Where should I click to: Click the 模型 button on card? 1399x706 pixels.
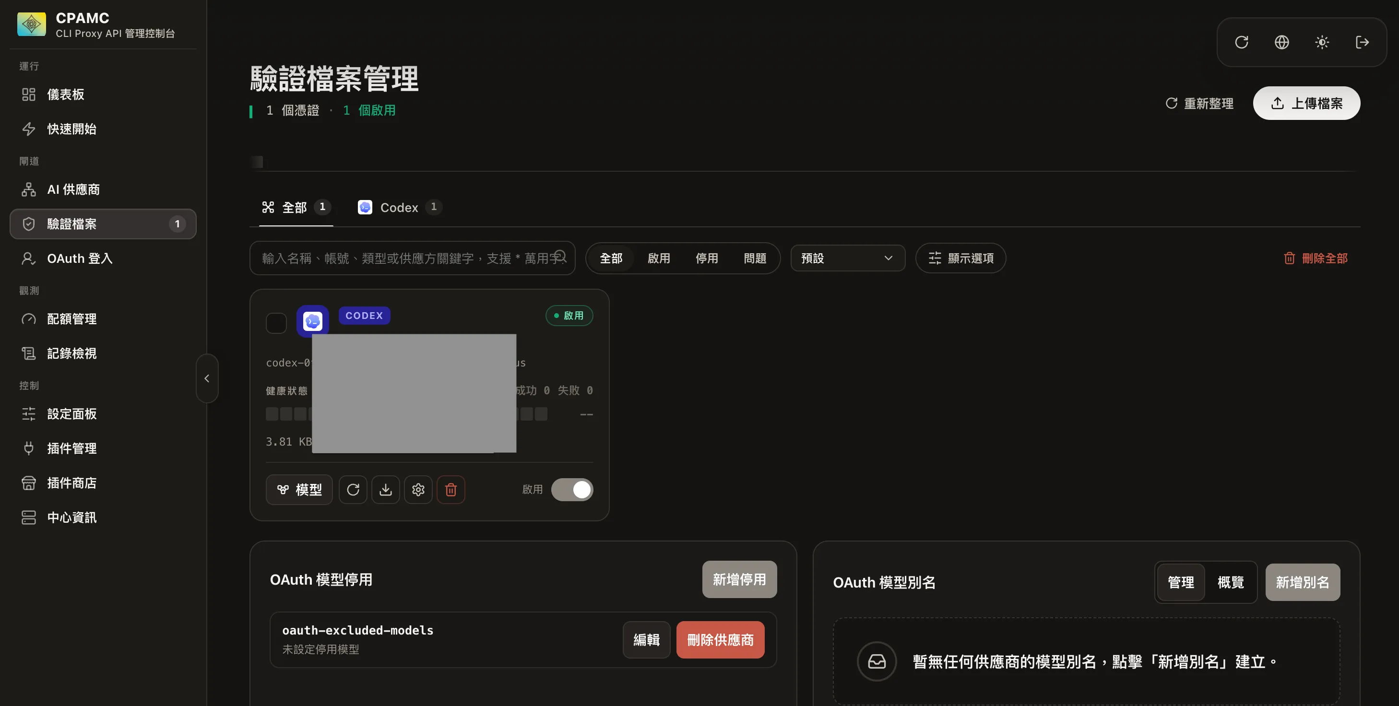click(x=299, y=490)
